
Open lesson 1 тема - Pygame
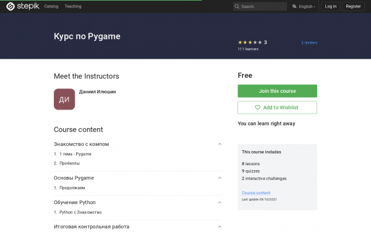[75, 154]
